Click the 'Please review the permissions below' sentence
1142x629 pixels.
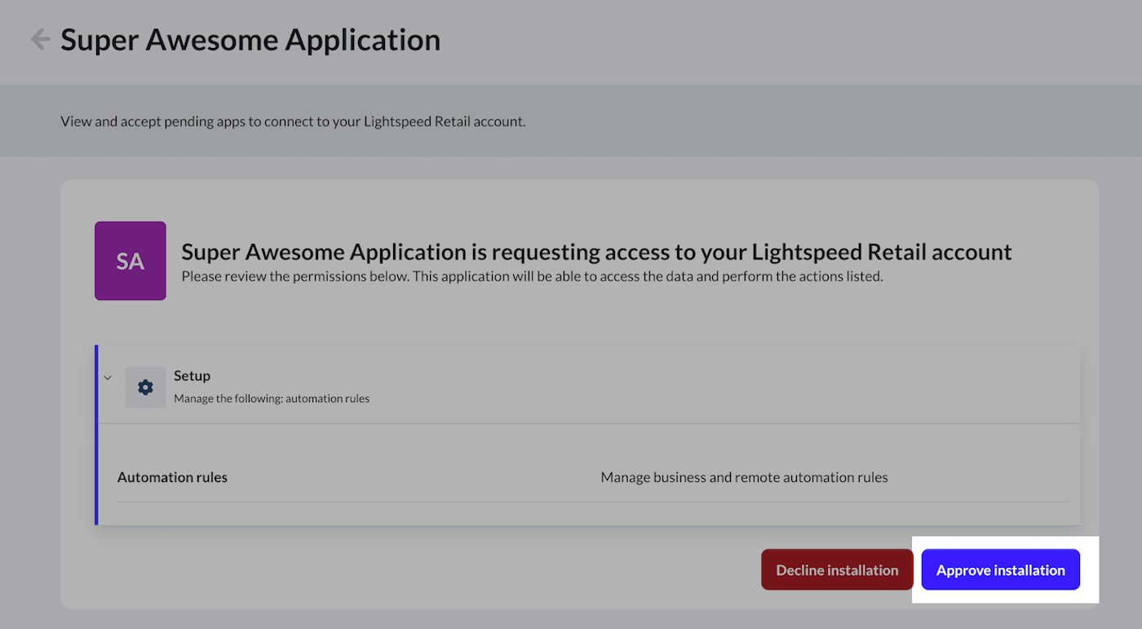click(532, 277)
